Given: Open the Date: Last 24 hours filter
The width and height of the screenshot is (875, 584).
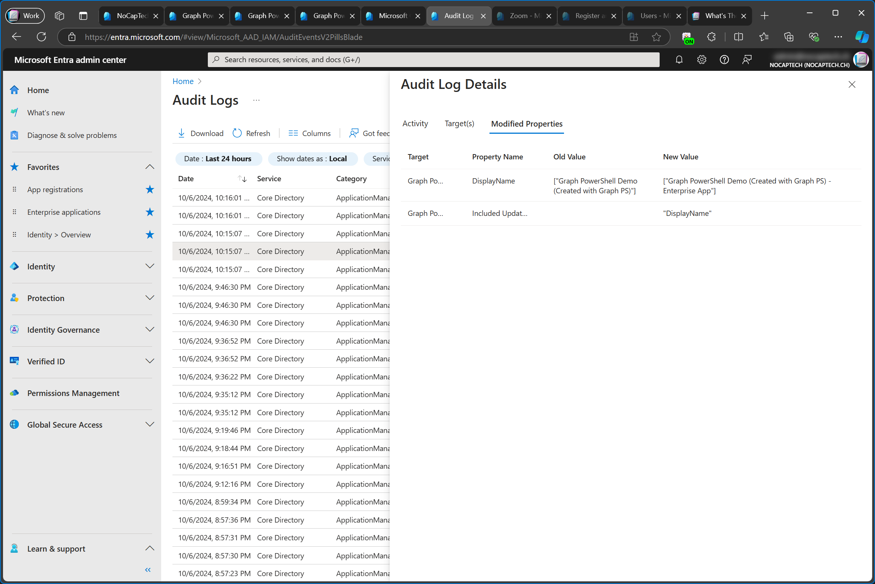Looking at the screenshot, I should pyautogui.click(x=218, y=159).
